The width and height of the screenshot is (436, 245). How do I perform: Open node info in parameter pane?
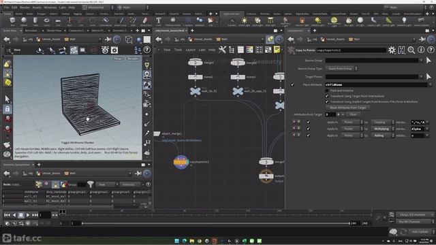point(421,50)
